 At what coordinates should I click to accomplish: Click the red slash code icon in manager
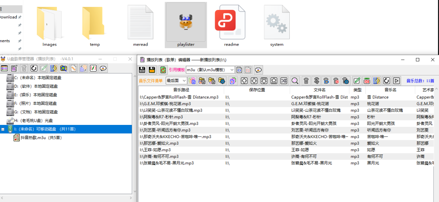(93, 68)
